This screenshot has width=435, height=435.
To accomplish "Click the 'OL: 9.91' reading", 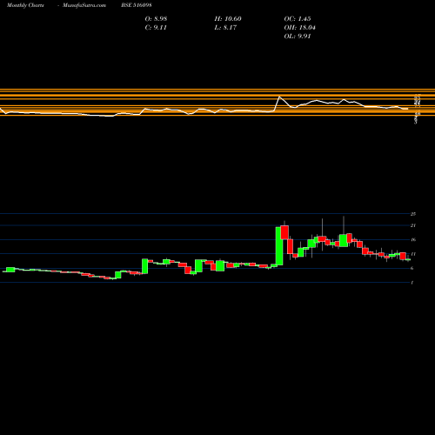I will [x=298, y=37].
